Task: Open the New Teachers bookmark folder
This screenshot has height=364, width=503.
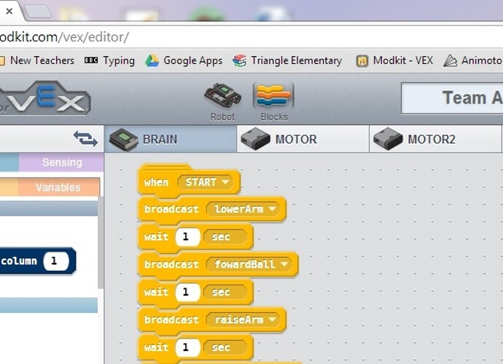Action: 37,60
